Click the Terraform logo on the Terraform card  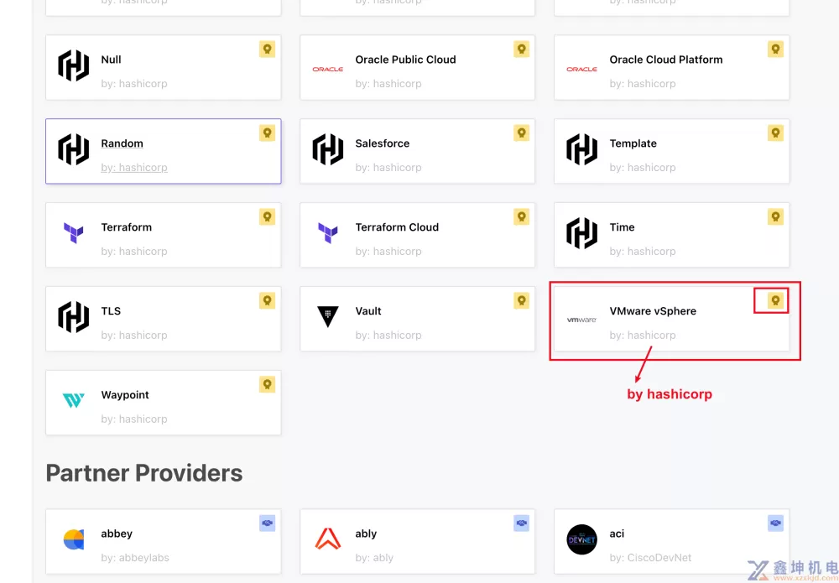(73, 233)
